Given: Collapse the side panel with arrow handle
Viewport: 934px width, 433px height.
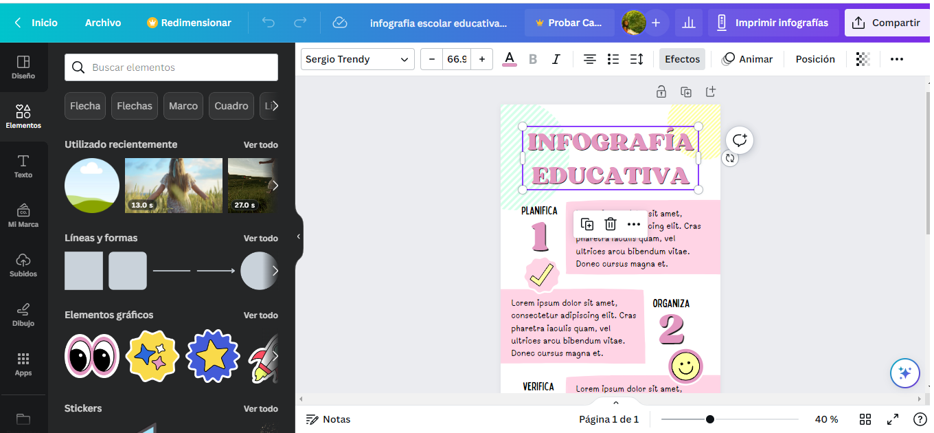Looking at the screenshot, I should pos(299,236).
